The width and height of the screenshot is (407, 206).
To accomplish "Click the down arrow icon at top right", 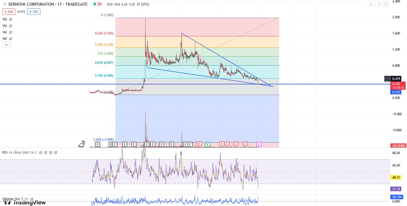I will 371,4.
